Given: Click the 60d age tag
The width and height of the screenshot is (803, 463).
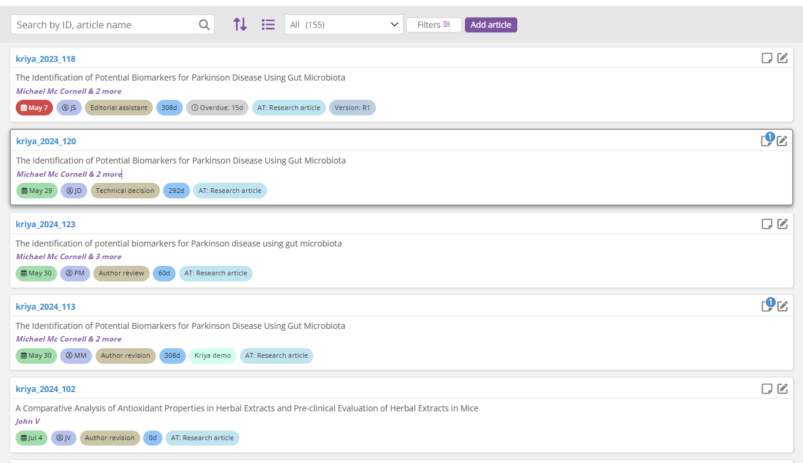Looking at the screenshot, I should [164, 273].
